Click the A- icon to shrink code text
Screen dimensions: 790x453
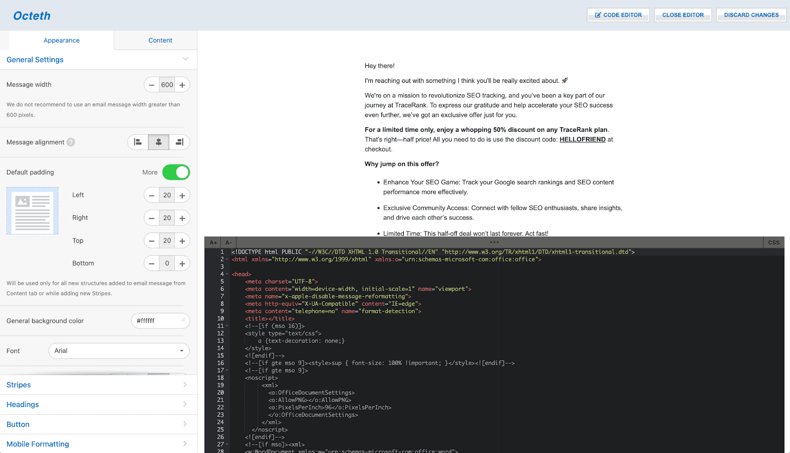point(228,242)
